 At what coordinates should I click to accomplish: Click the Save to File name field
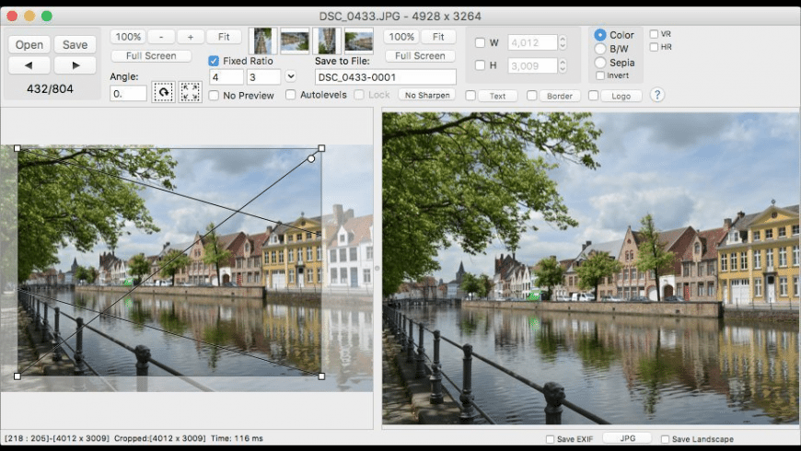click(386, 77)
